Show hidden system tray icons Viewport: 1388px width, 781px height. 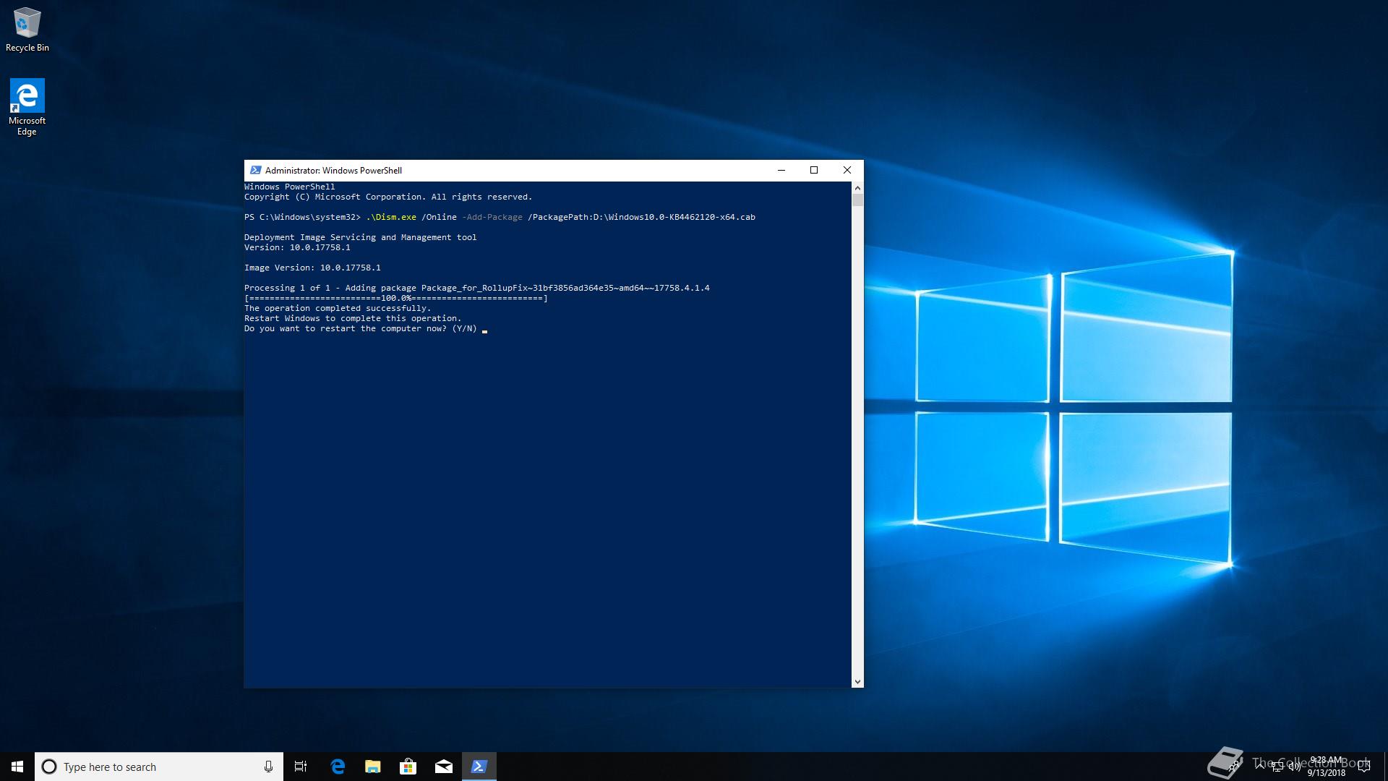1260,767
